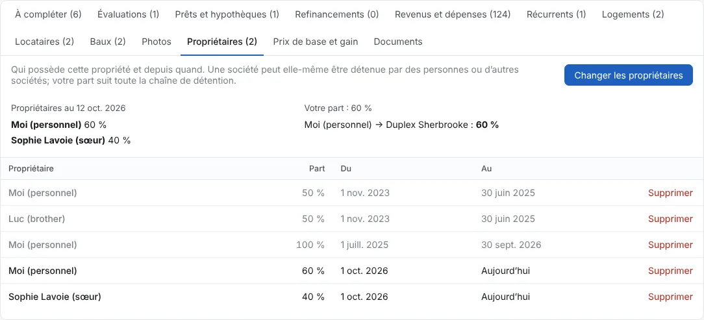
Task: Open the Locataires (2) tab
Action: (x=44, y=42)
